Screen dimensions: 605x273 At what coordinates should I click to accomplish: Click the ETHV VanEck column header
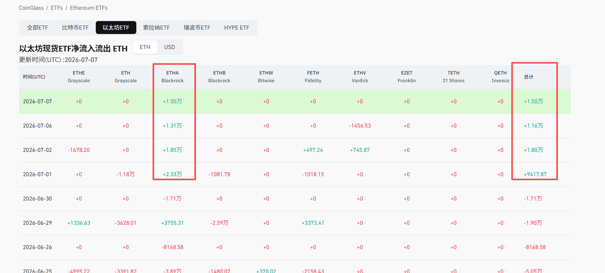(360, 77)
